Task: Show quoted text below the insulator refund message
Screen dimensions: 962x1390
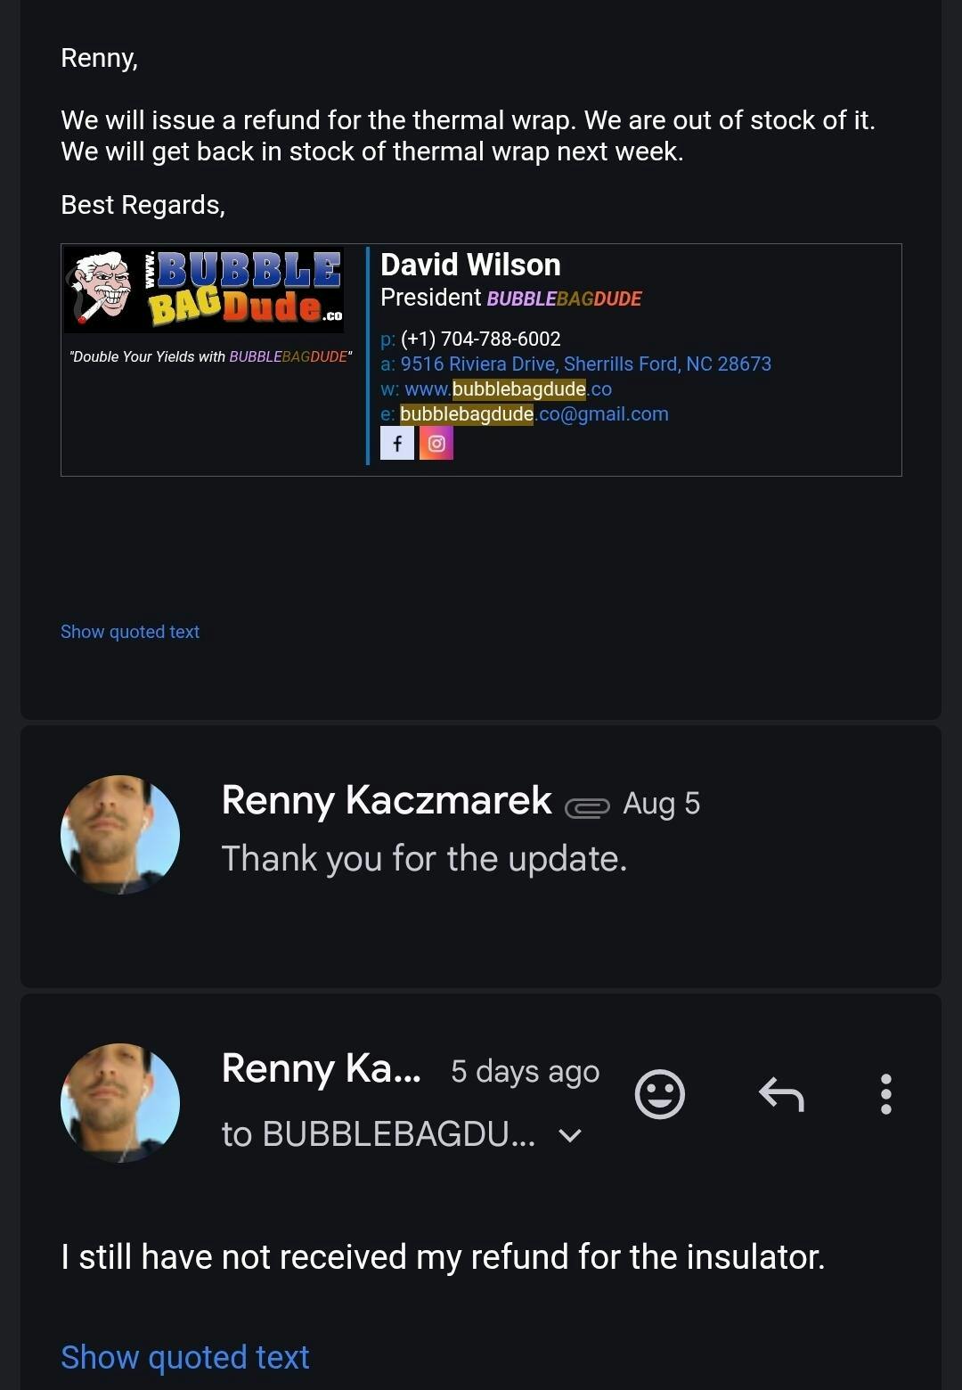Action: (x=185, y=1357)
